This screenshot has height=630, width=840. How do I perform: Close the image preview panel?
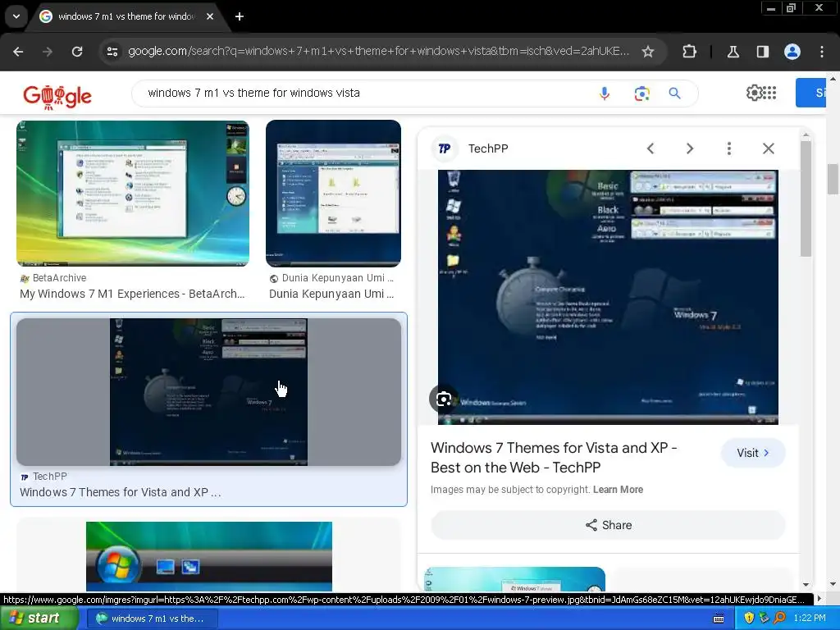tap(768, 148)
